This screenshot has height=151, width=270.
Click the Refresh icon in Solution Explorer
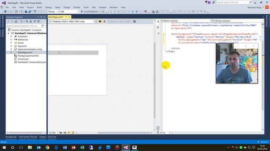pos(31,21)
